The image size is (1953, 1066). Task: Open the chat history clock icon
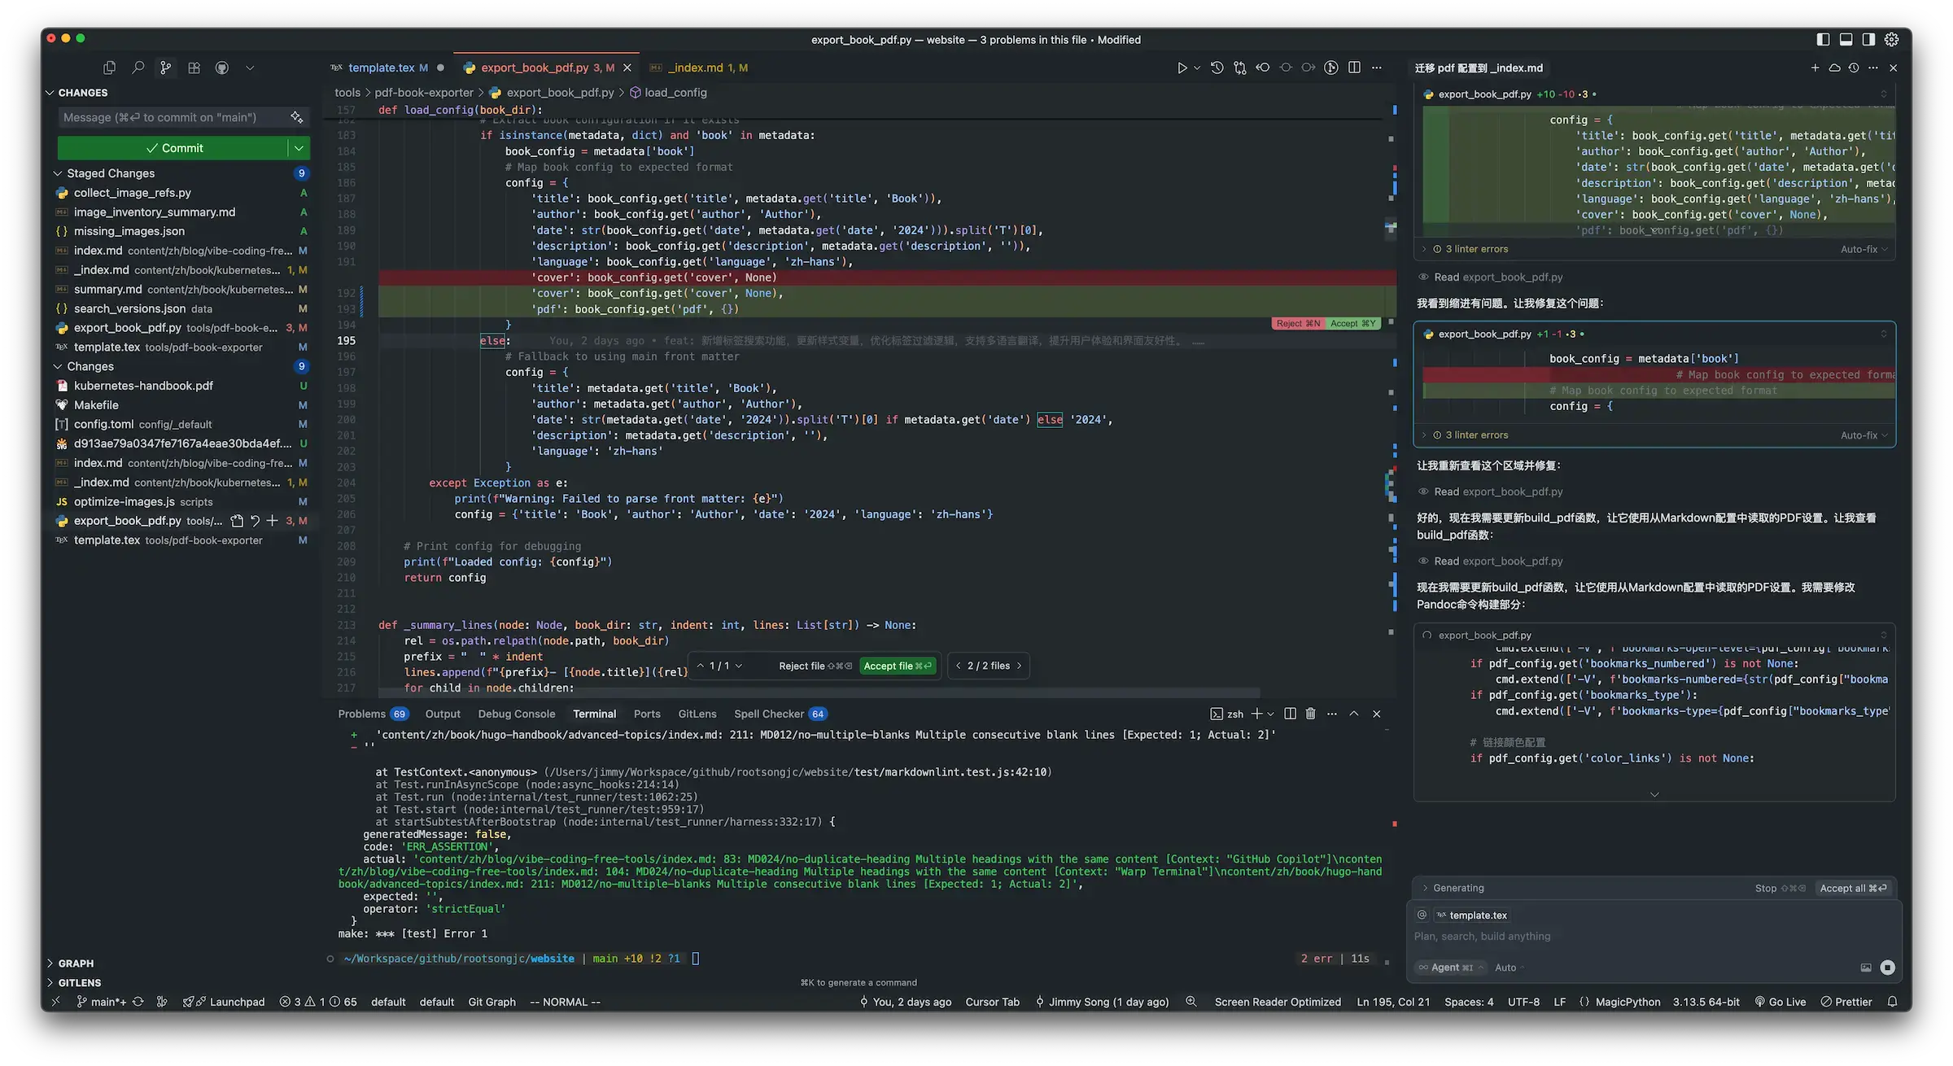click(x=1854, y=68)
